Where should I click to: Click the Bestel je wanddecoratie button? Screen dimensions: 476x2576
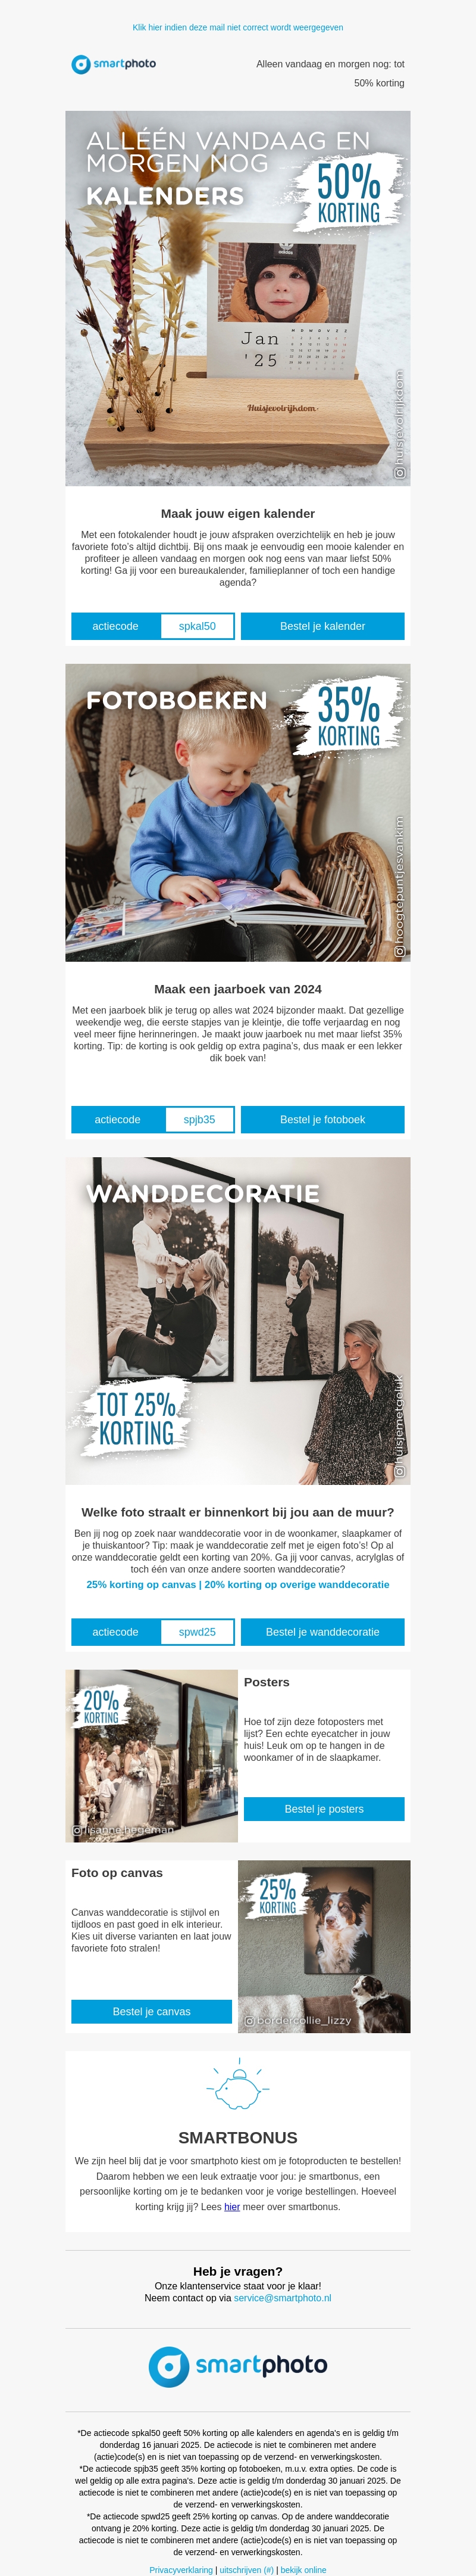[x=322, y=1632]
